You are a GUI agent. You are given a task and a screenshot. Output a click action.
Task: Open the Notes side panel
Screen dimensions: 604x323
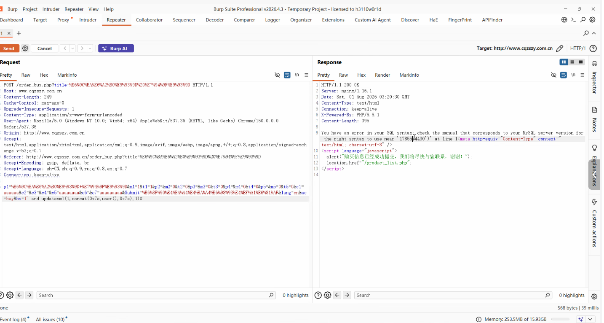pyautogui.click(x=595, y=119)
